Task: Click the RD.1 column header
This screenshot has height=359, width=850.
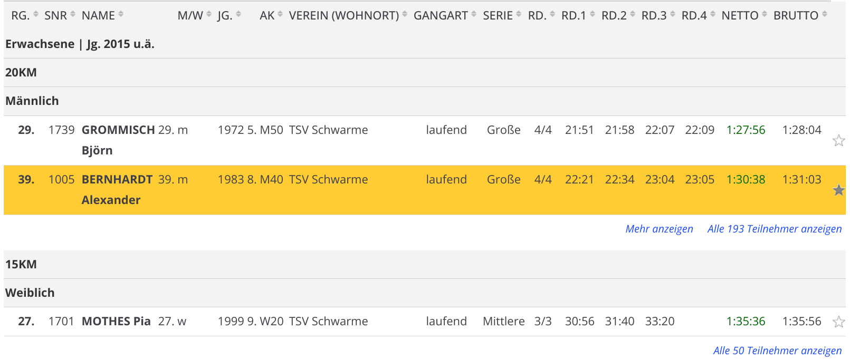Action: (x=574, y=15)
